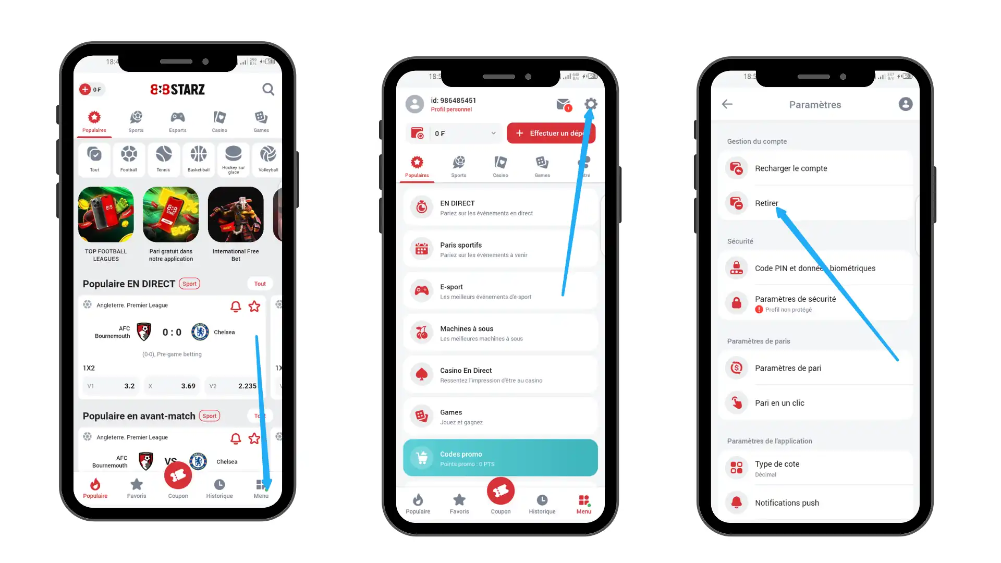Switch to the Casino tab
The height and width of the screenshot is (563, 1001).
tap(219, 121)
